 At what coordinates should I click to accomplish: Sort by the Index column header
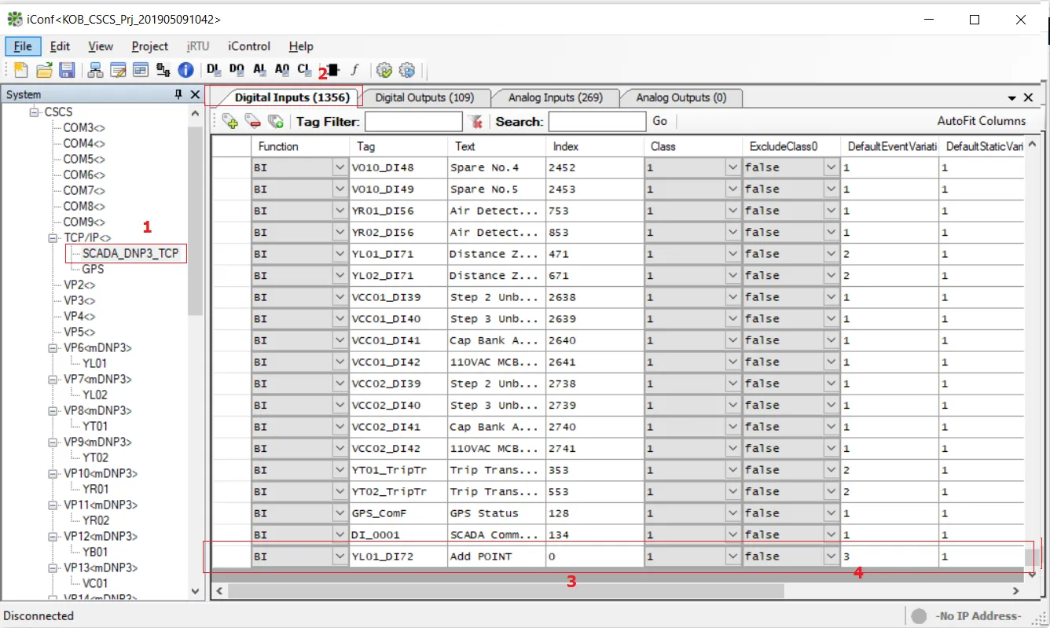point(595,146)
